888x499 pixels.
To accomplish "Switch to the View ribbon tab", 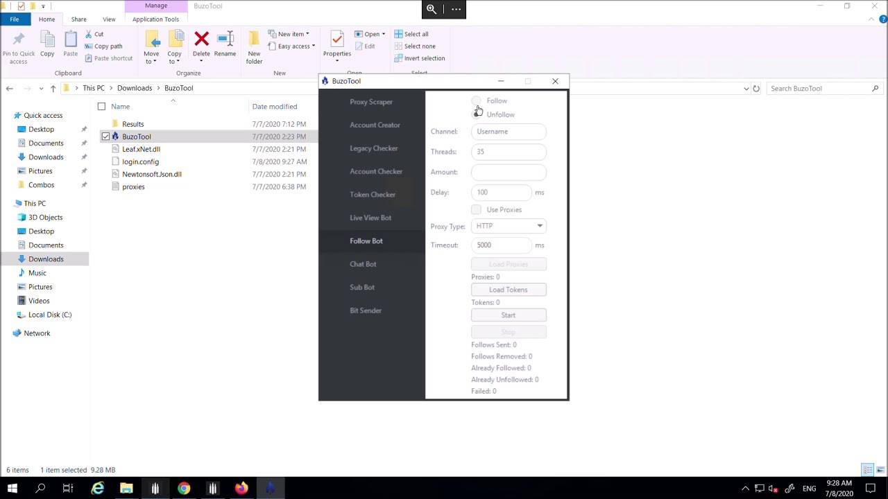I will [x=109, y=19].
